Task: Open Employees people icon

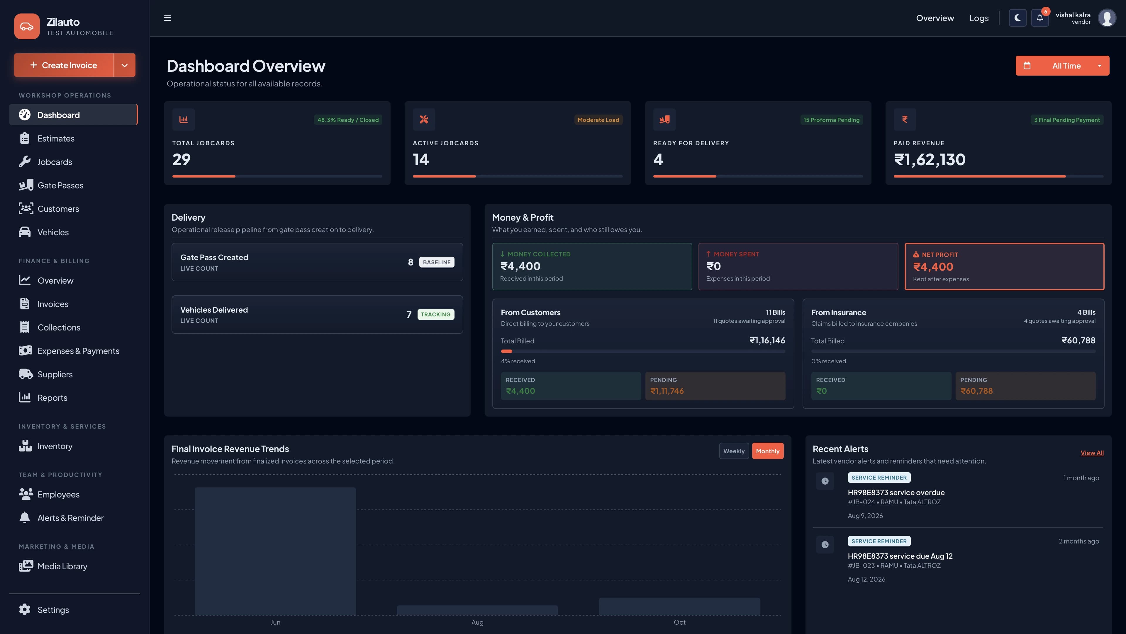Action: (x=26, y=494)
